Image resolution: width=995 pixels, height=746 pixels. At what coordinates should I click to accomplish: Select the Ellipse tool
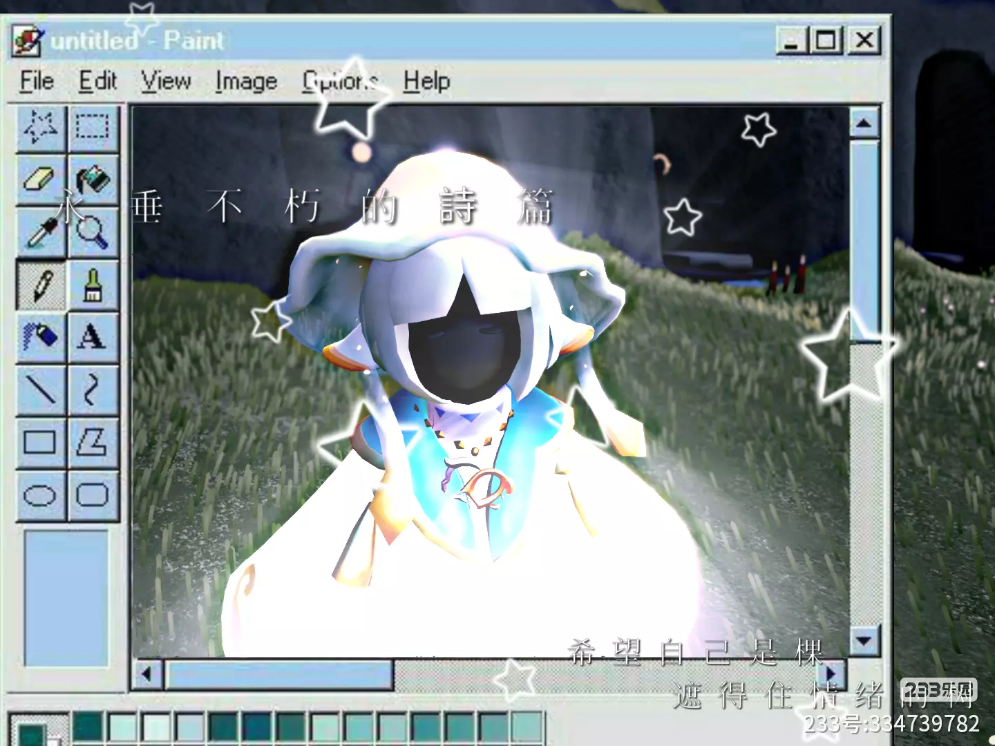click(41, 495)
